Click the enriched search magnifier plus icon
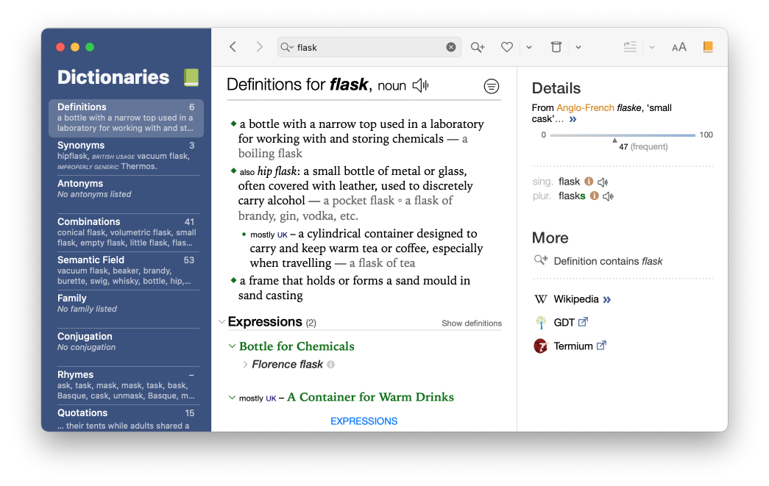The image size is (769, 486). pos(478,47)
